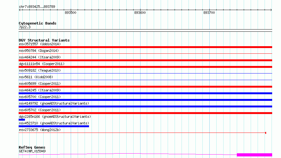Select the 7p22.3 band label

(x=25, y=27)
